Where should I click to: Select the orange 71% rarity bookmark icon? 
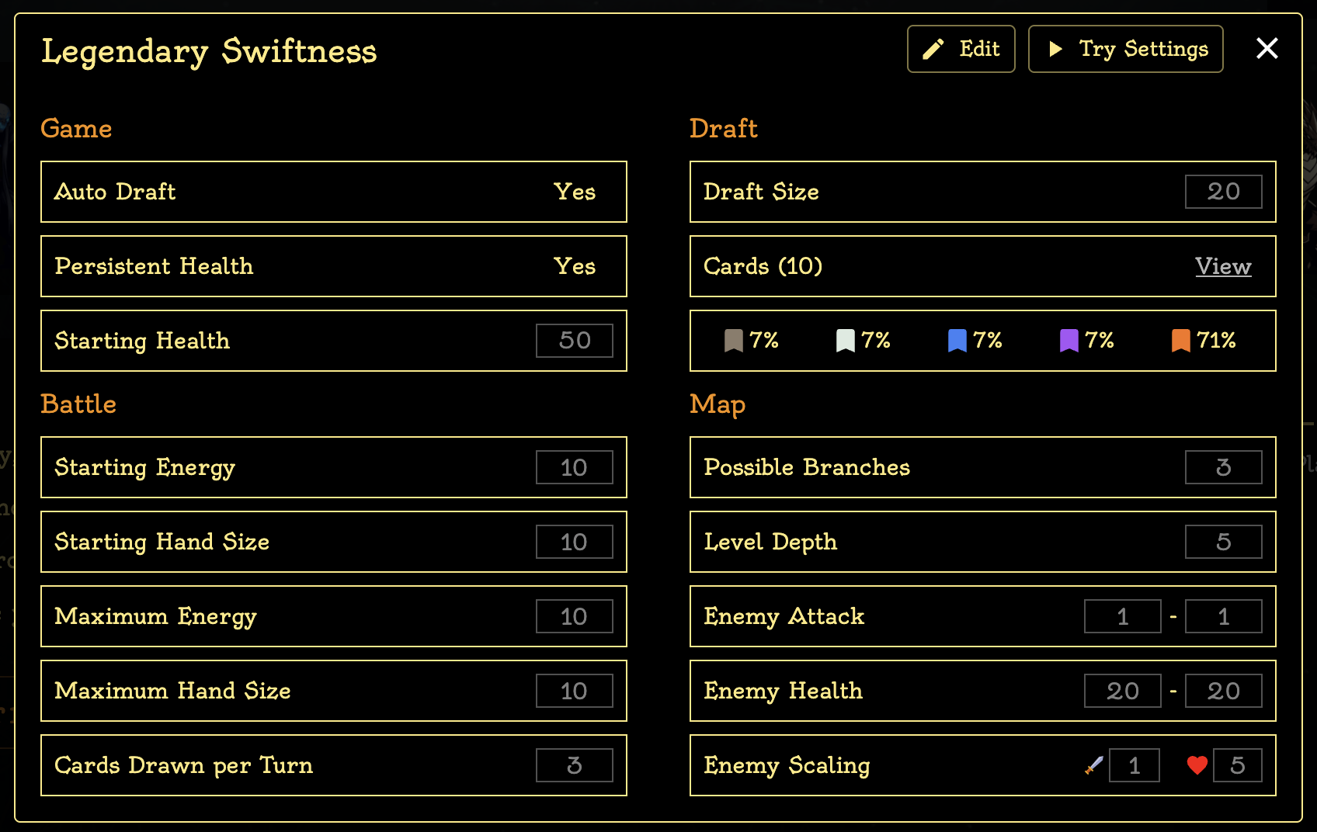(1182, 340)
